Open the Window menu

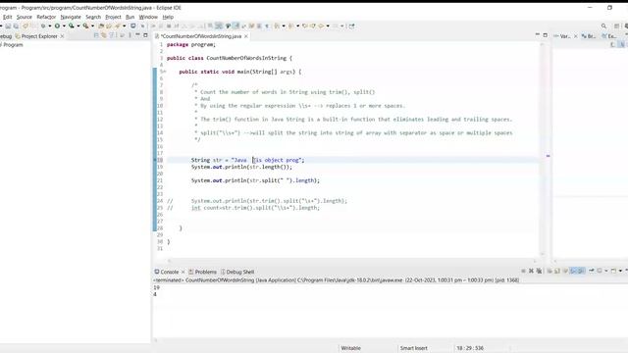(x=148, y=17)
